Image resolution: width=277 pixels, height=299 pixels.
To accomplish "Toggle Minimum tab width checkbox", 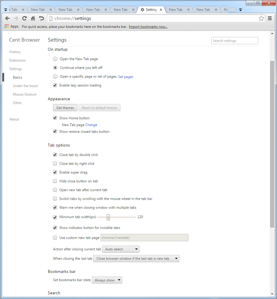I will [55, 217].
